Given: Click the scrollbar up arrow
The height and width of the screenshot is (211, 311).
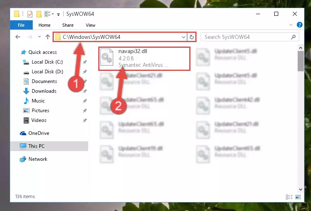Looking at the screenshot, I should pos(300,48).
